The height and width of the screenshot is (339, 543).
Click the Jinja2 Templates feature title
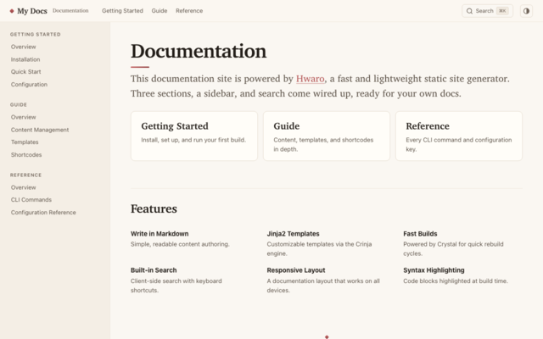[x=293, y=234]
